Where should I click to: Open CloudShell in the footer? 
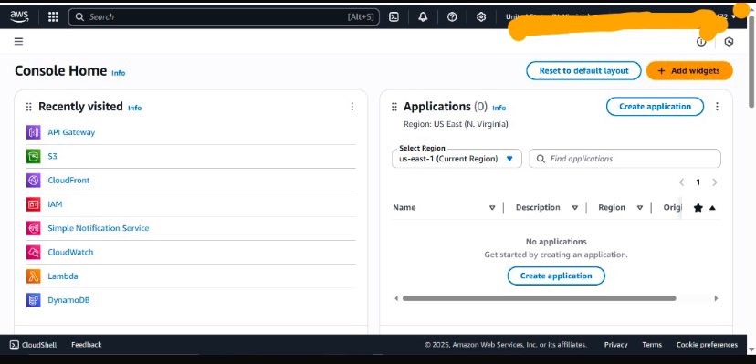pyautogui.click(x=33, y=345)
